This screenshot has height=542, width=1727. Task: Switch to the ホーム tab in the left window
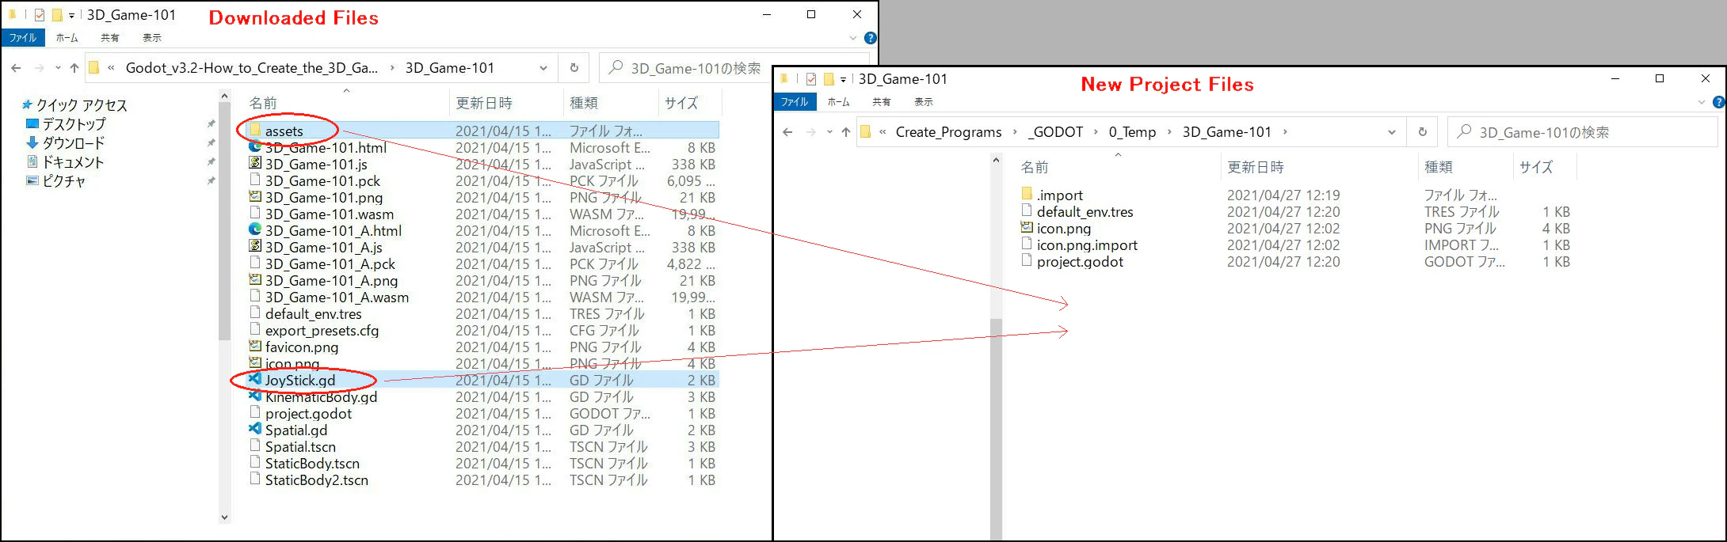[x=67, y=37]
